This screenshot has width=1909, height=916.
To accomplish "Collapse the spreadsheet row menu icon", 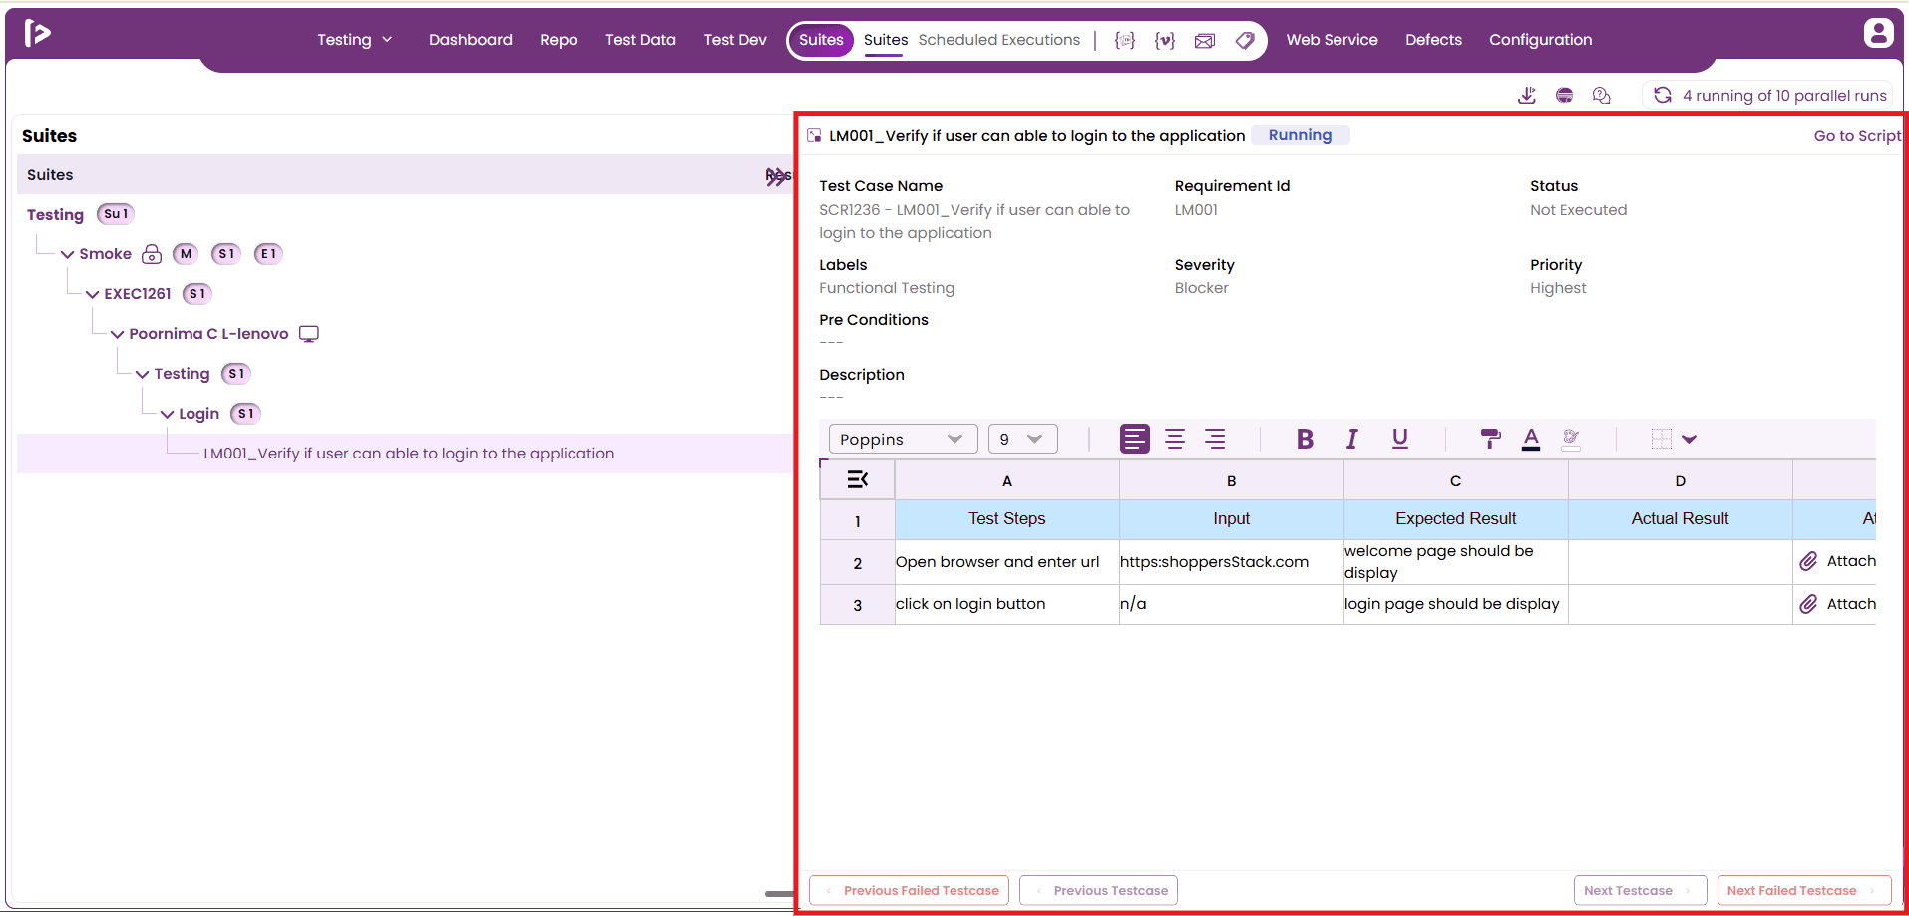I will (857, 480).
